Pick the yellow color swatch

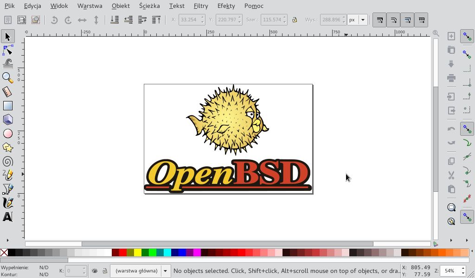pos(137,253)
